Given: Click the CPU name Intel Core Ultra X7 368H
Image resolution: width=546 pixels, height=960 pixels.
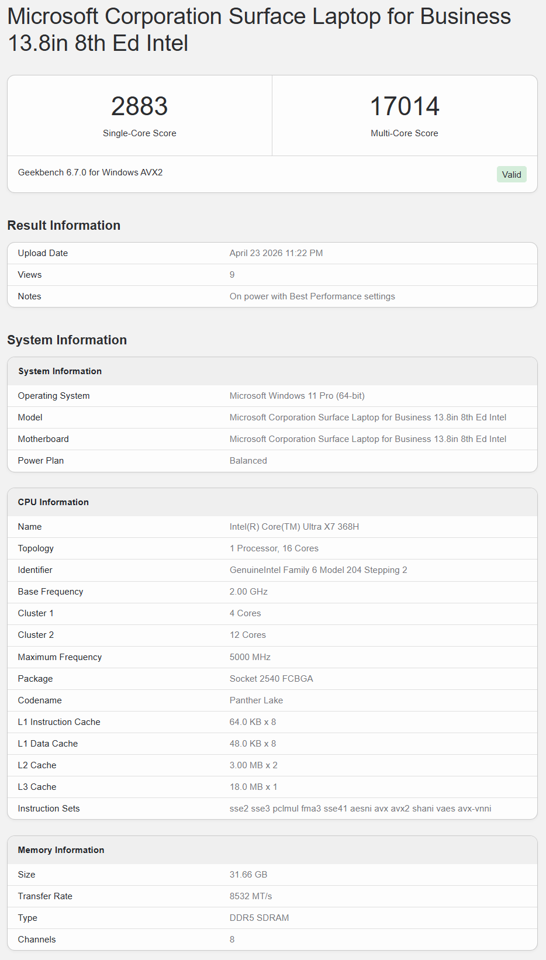Looking at the screenshot, I should pos(294,527).
